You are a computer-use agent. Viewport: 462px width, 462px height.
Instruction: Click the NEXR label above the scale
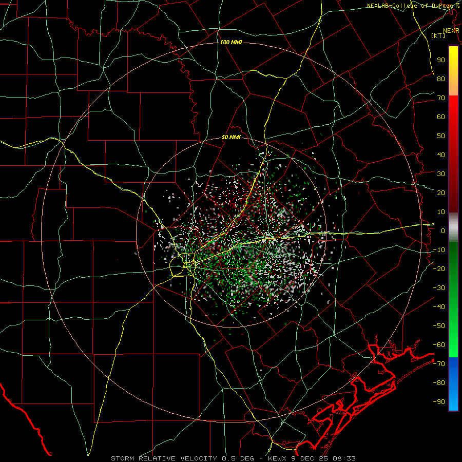pyautogui.click(x=451, y=31)
